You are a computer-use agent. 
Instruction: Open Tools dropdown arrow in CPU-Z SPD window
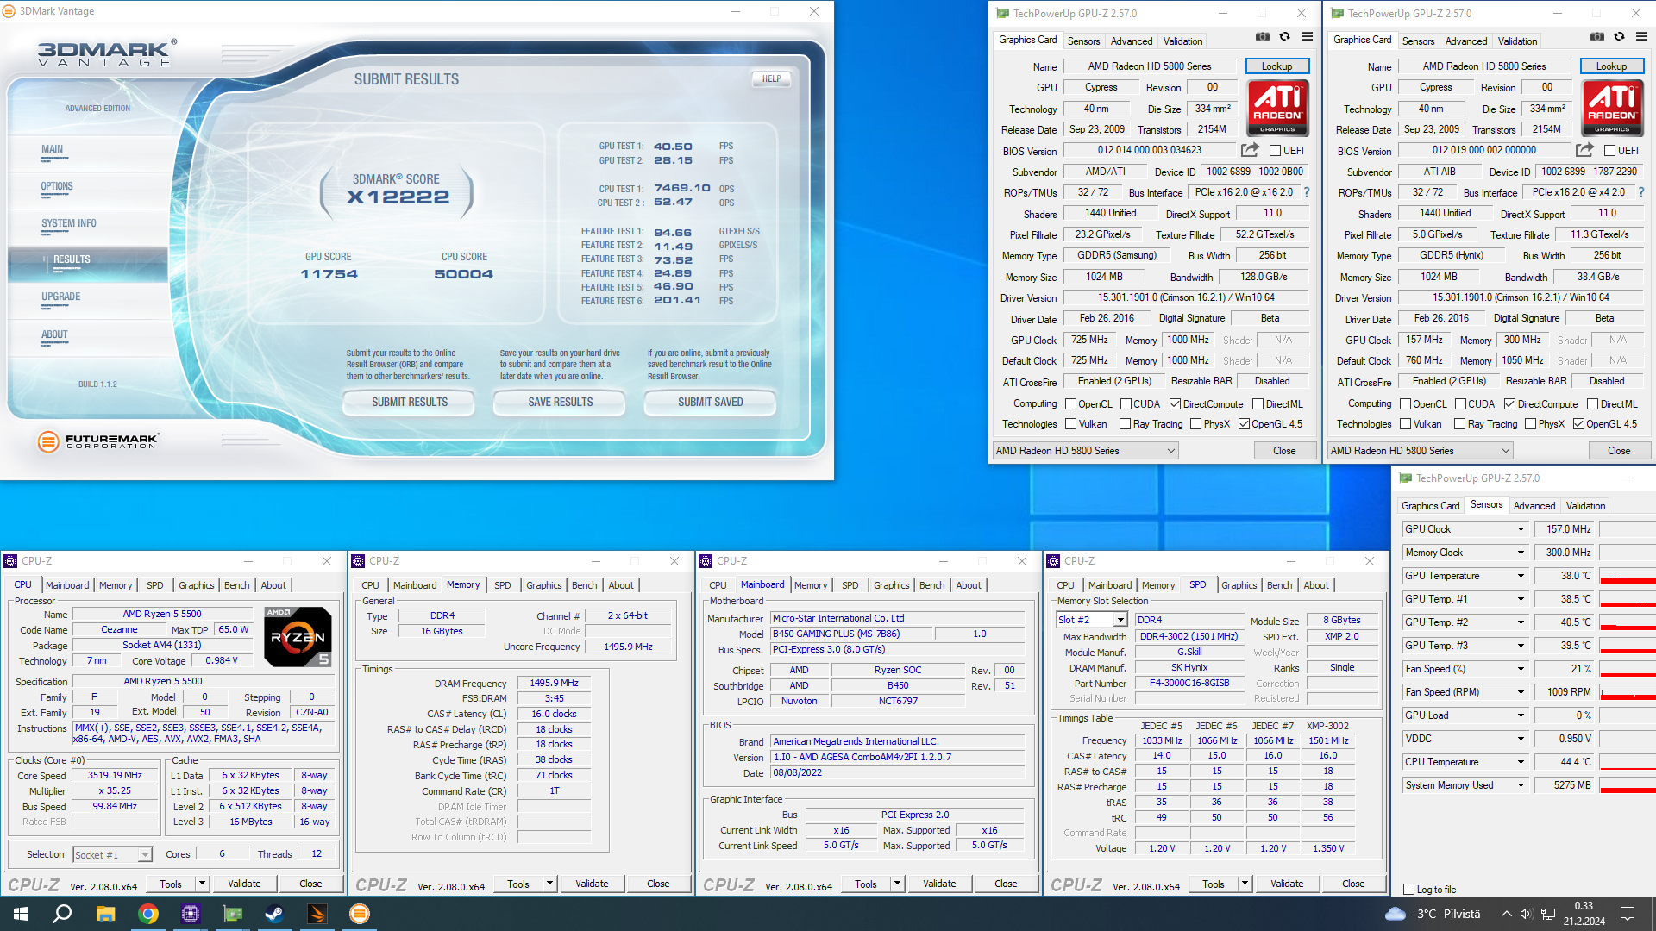(1245, 884)
